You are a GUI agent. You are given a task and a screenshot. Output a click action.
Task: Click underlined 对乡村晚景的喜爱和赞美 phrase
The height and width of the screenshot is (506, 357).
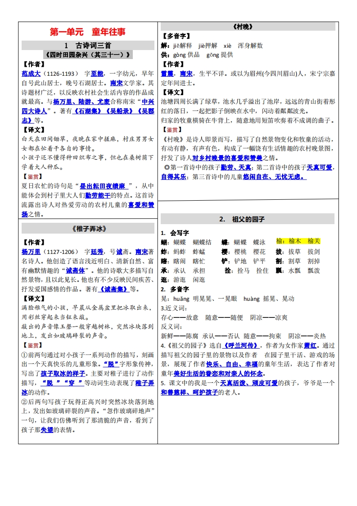click(227, 158)
